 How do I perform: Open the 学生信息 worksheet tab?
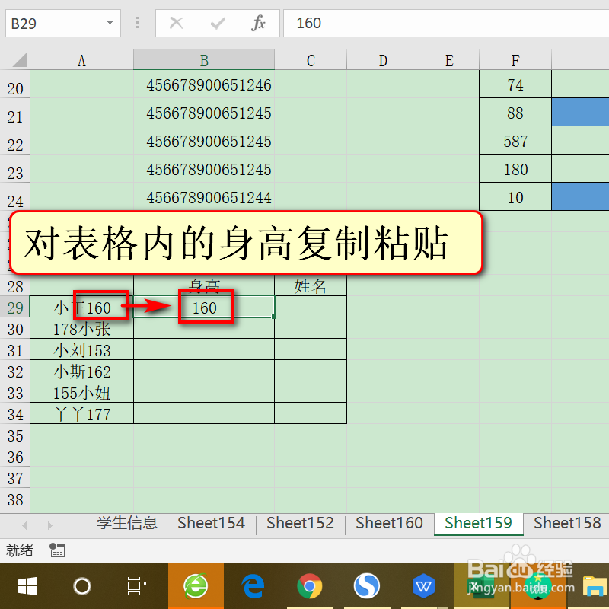(x=126, y=524)
